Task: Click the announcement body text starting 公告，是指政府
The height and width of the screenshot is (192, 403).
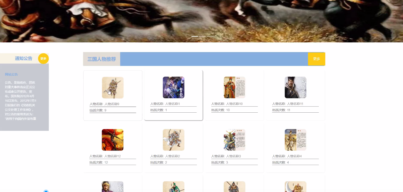Action: pos(21,101)
